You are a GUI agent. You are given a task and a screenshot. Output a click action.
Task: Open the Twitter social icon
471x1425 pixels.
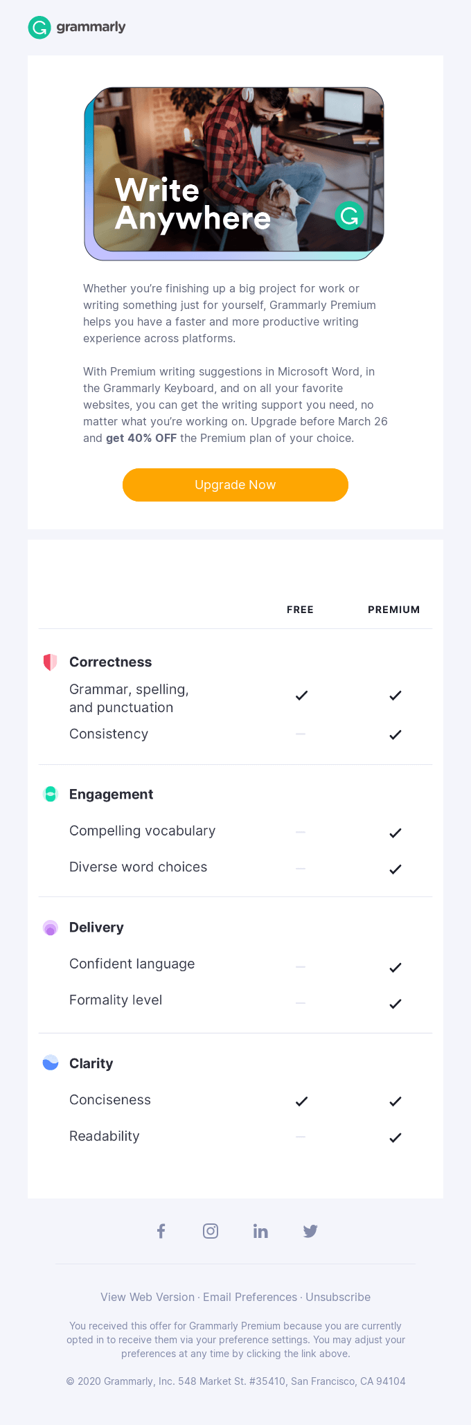point(310,1231)
